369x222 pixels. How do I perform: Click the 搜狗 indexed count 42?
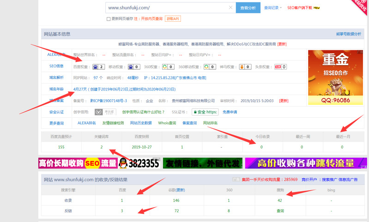click(x=279, y=200)
